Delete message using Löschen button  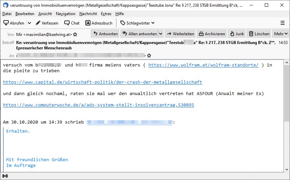259,34
